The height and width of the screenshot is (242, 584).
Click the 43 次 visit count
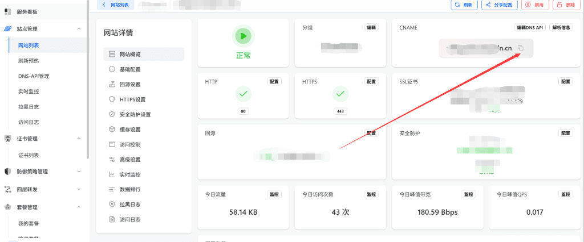[340, 212]
